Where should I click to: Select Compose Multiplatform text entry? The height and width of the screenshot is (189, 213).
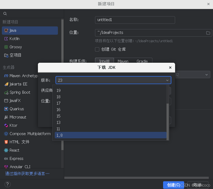[30, 134]
